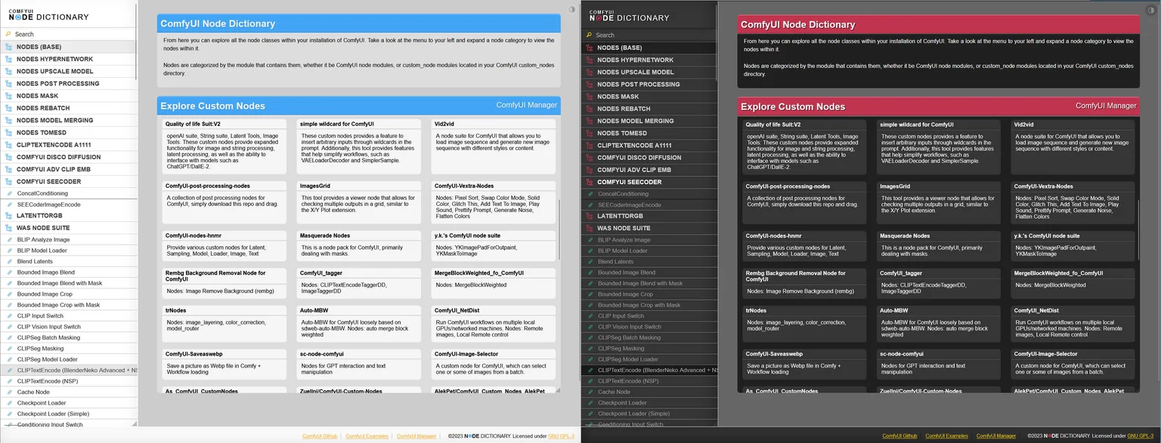Expand LATENTTORGB category in dark sidebar
Screen dimensions: 1161x443
(649, 216)
